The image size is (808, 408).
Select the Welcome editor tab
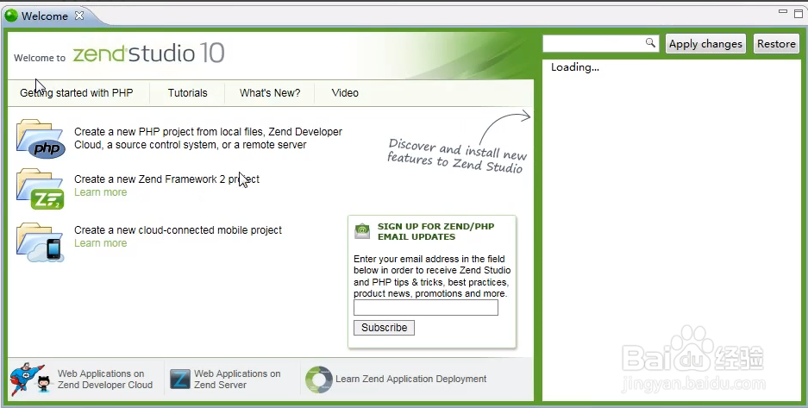(x=45, y=16)
